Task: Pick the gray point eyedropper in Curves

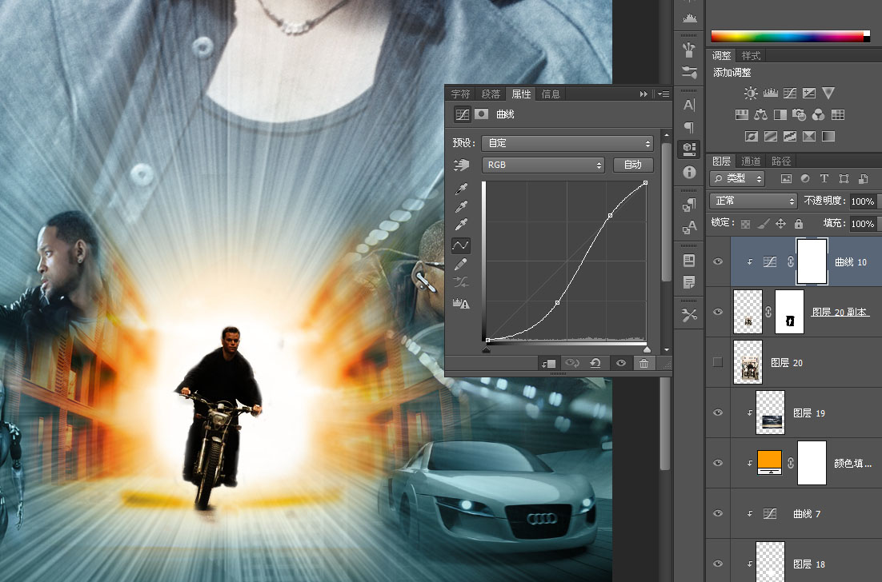Action: click(x=461, y=207)
